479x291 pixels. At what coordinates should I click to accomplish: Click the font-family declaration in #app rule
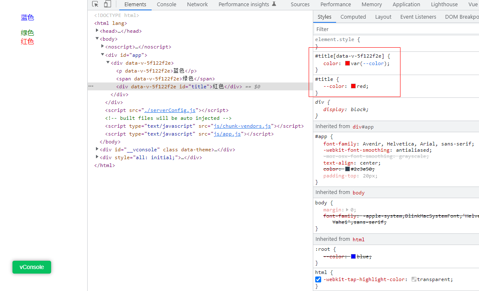click(399, 144)
